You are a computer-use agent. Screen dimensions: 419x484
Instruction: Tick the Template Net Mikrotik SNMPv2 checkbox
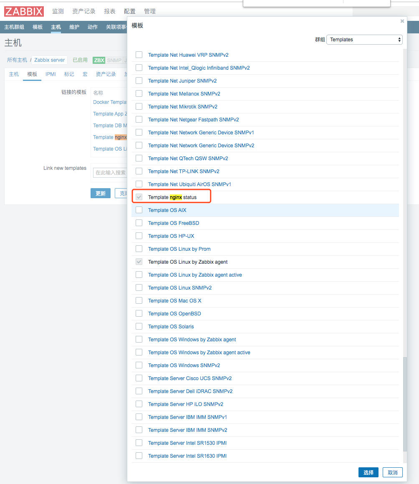click(139, 106)
